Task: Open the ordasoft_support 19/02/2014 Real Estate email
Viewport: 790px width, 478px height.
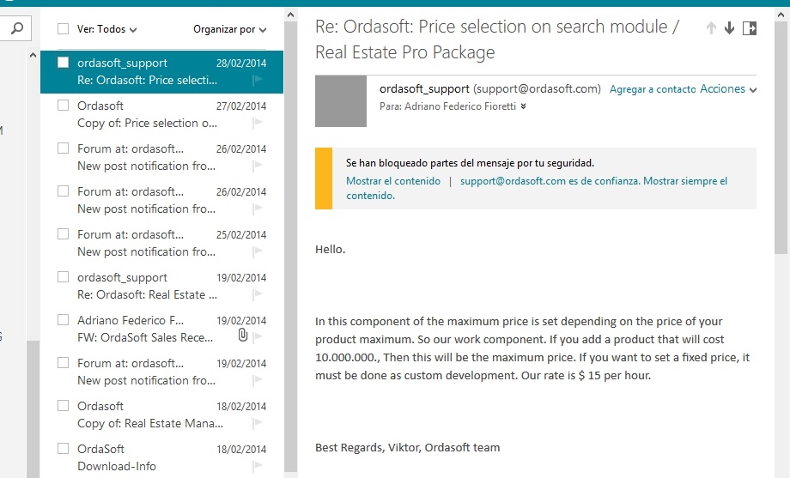Action: pyautogui.click(x=161, y=286)
